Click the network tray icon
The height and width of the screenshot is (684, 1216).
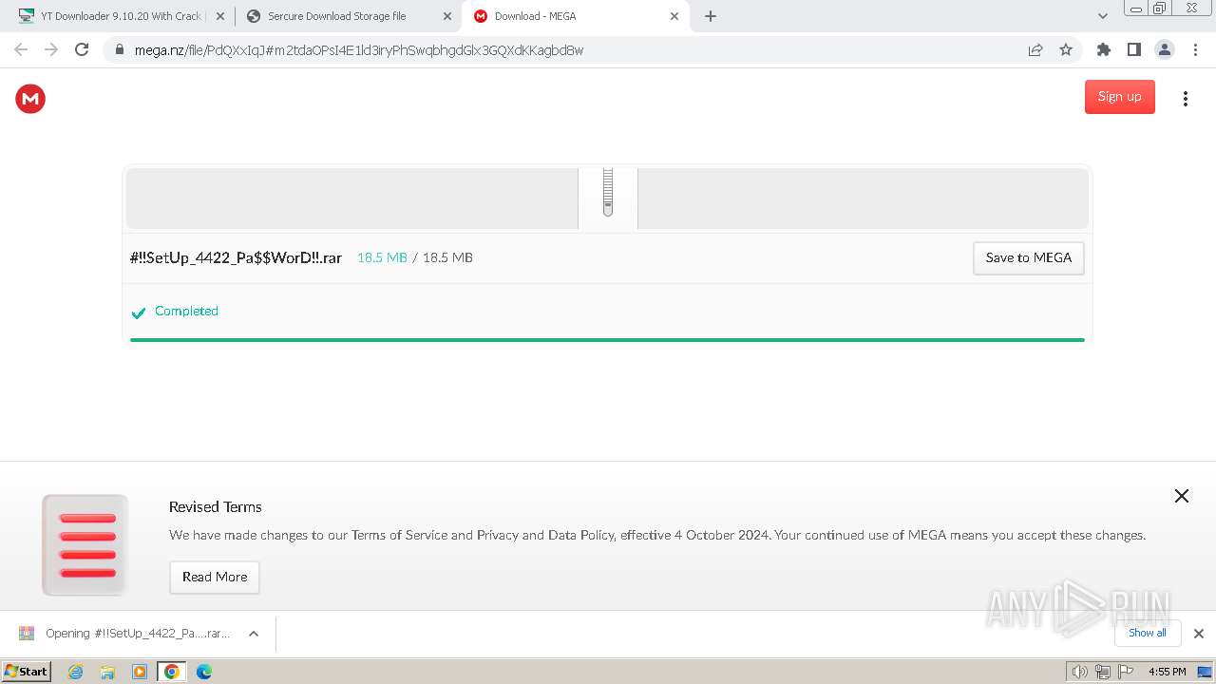coord(1103,672)
